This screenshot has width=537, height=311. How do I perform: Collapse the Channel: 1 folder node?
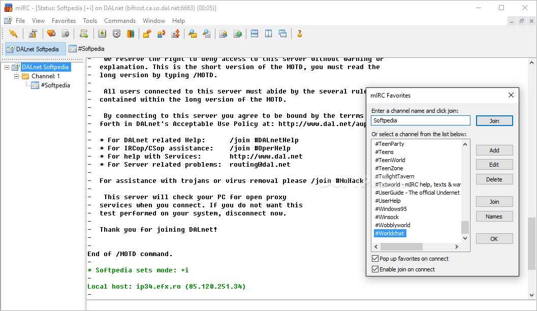[x=16, y=76]
